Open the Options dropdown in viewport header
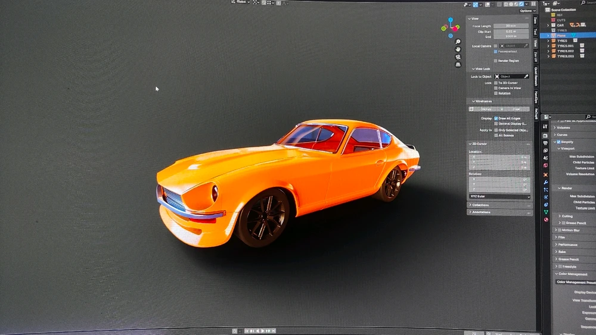596x335 pixels. 526,11
